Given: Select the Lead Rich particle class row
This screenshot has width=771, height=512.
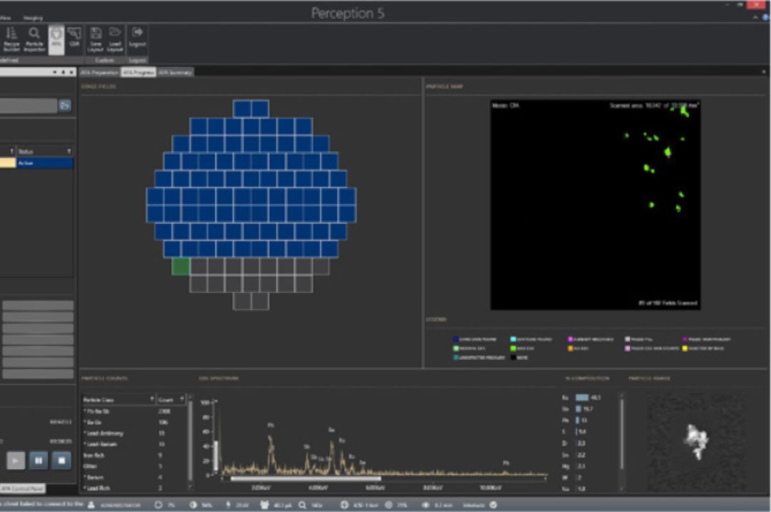Looking at the screenshot, I should click(133, 488).
